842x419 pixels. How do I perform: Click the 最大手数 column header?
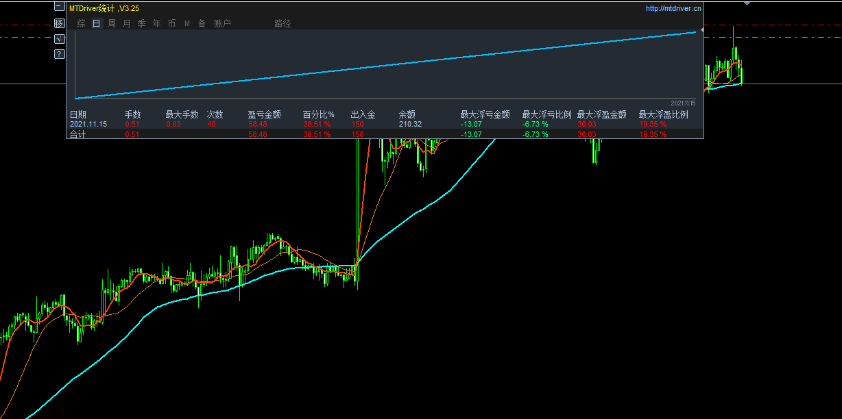pos(182,114)
